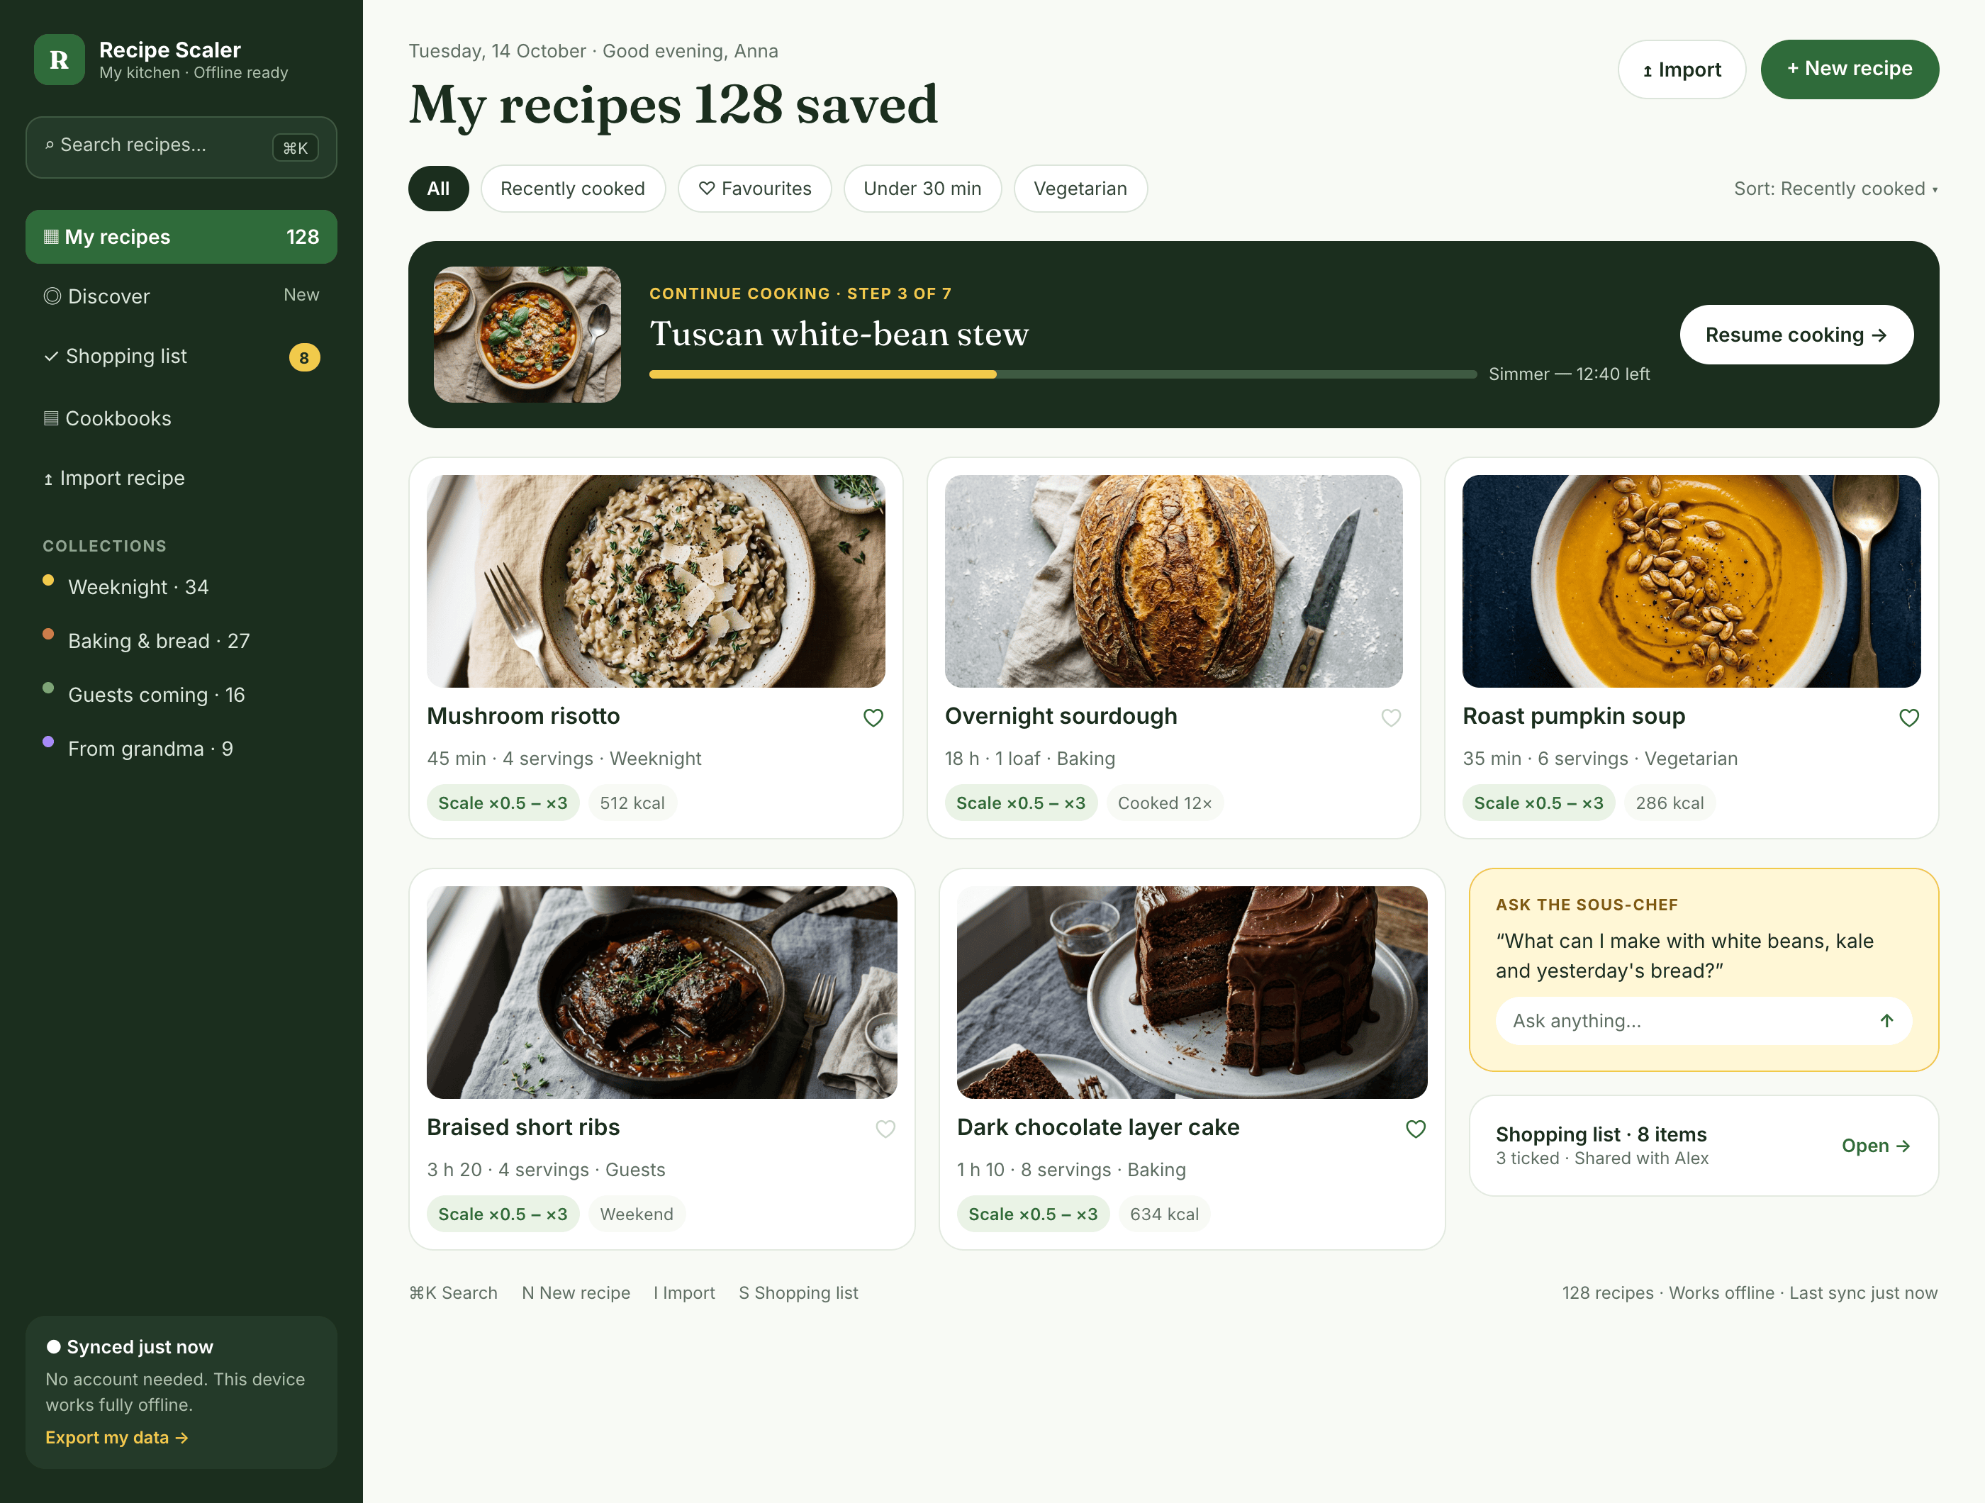Click the send arrow in Ask anything
The width and height of the screenshot is (1985, 1503).
tap(1886, 1021)
